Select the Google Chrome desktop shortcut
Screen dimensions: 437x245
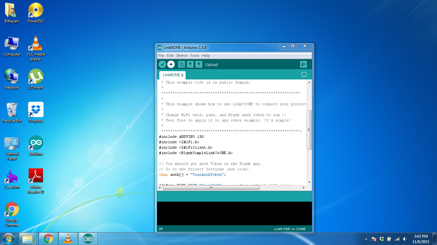(x=12, y=214)
